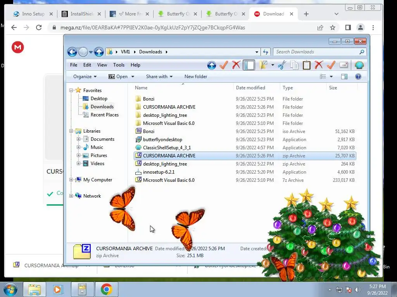Open the File menu
The width and height of the screenshot is (397, 297).
point(74,65)
